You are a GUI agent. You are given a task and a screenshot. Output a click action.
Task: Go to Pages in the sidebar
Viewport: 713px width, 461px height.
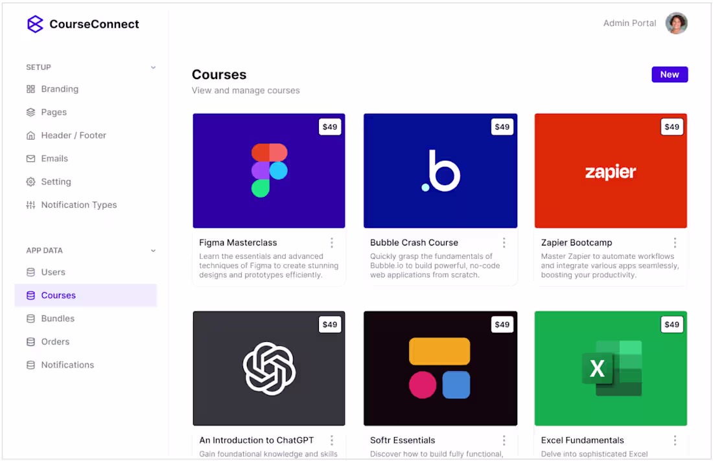(x=86, y=112)
